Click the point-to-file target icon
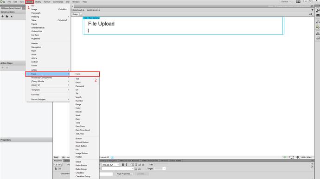Image resolution: width=320 pixels, height=179 pixels. click(136, 169)
